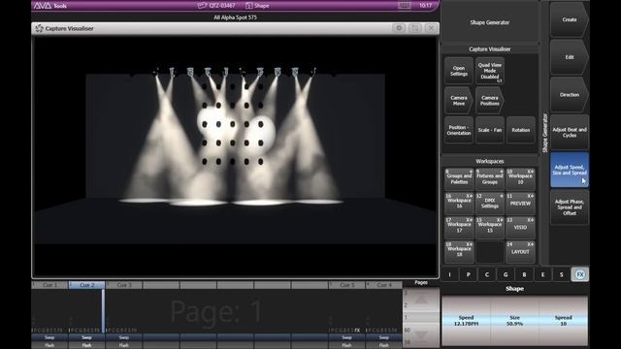Image resolution: width=621 pixels, height=349 pixels.
Task: Click Swop button under Cue 5
Action: click(347, 337)
